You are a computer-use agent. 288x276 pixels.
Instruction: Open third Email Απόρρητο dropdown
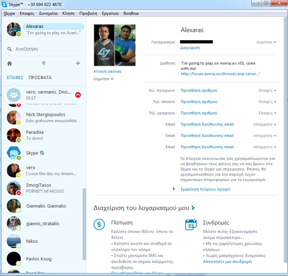point(265,147)
